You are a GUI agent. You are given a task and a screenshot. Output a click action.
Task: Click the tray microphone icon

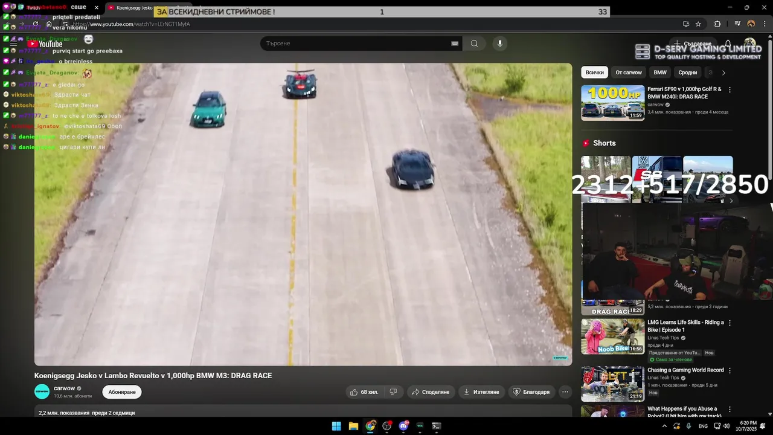pos(688,426)
